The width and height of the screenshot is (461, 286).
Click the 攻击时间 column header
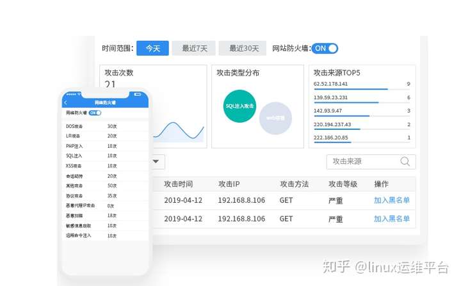[178, 184]
